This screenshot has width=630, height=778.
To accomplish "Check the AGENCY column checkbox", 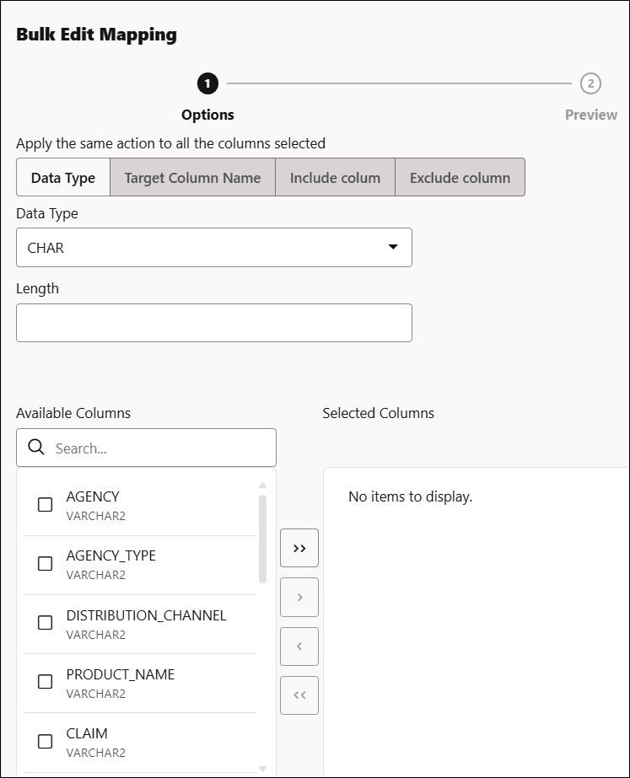I will [x=46, y=505].
